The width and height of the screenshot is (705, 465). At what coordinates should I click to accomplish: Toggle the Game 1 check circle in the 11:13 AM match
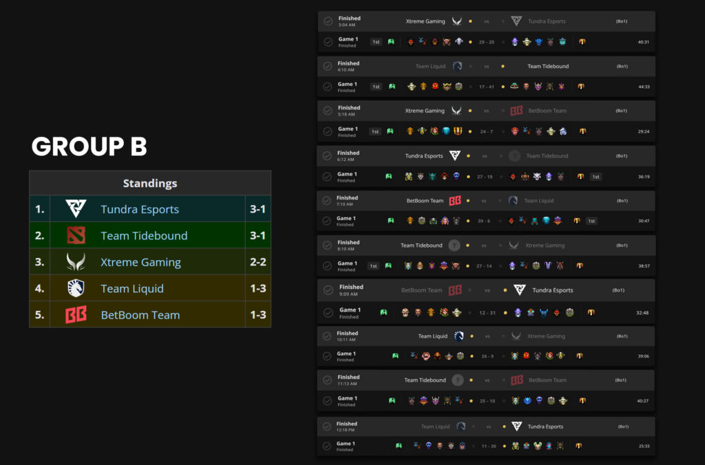click(328, 401)
